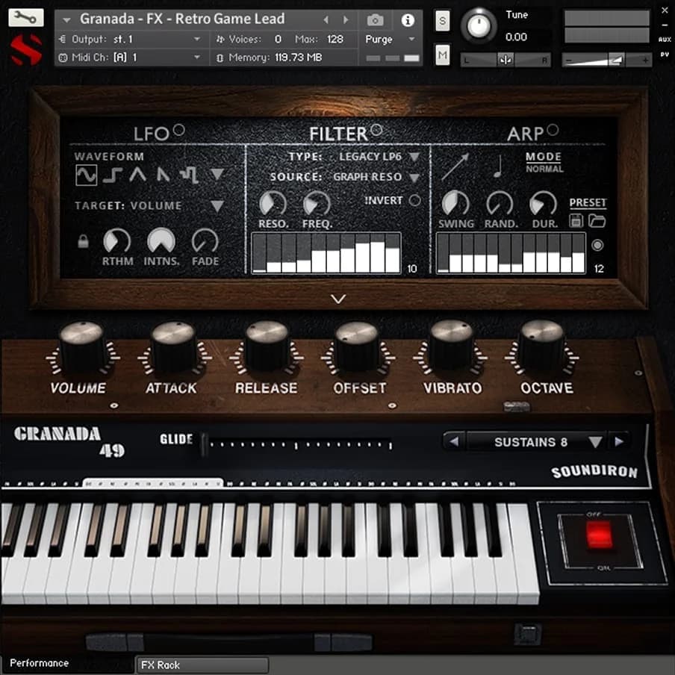The image size is (675, 675).
Task: Click the camera snapshot icon
Action: 376,20
